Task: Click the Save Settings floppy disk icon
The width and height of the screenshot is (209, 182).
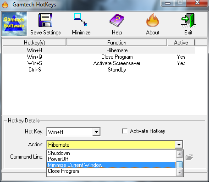Action: (45, 20)
